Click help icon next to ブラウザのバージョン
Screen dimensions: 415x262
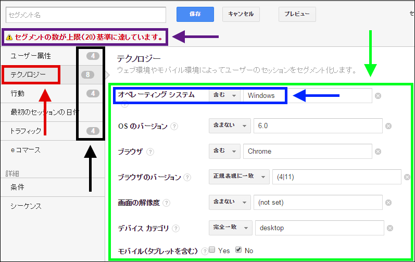[x=187, y=177]
